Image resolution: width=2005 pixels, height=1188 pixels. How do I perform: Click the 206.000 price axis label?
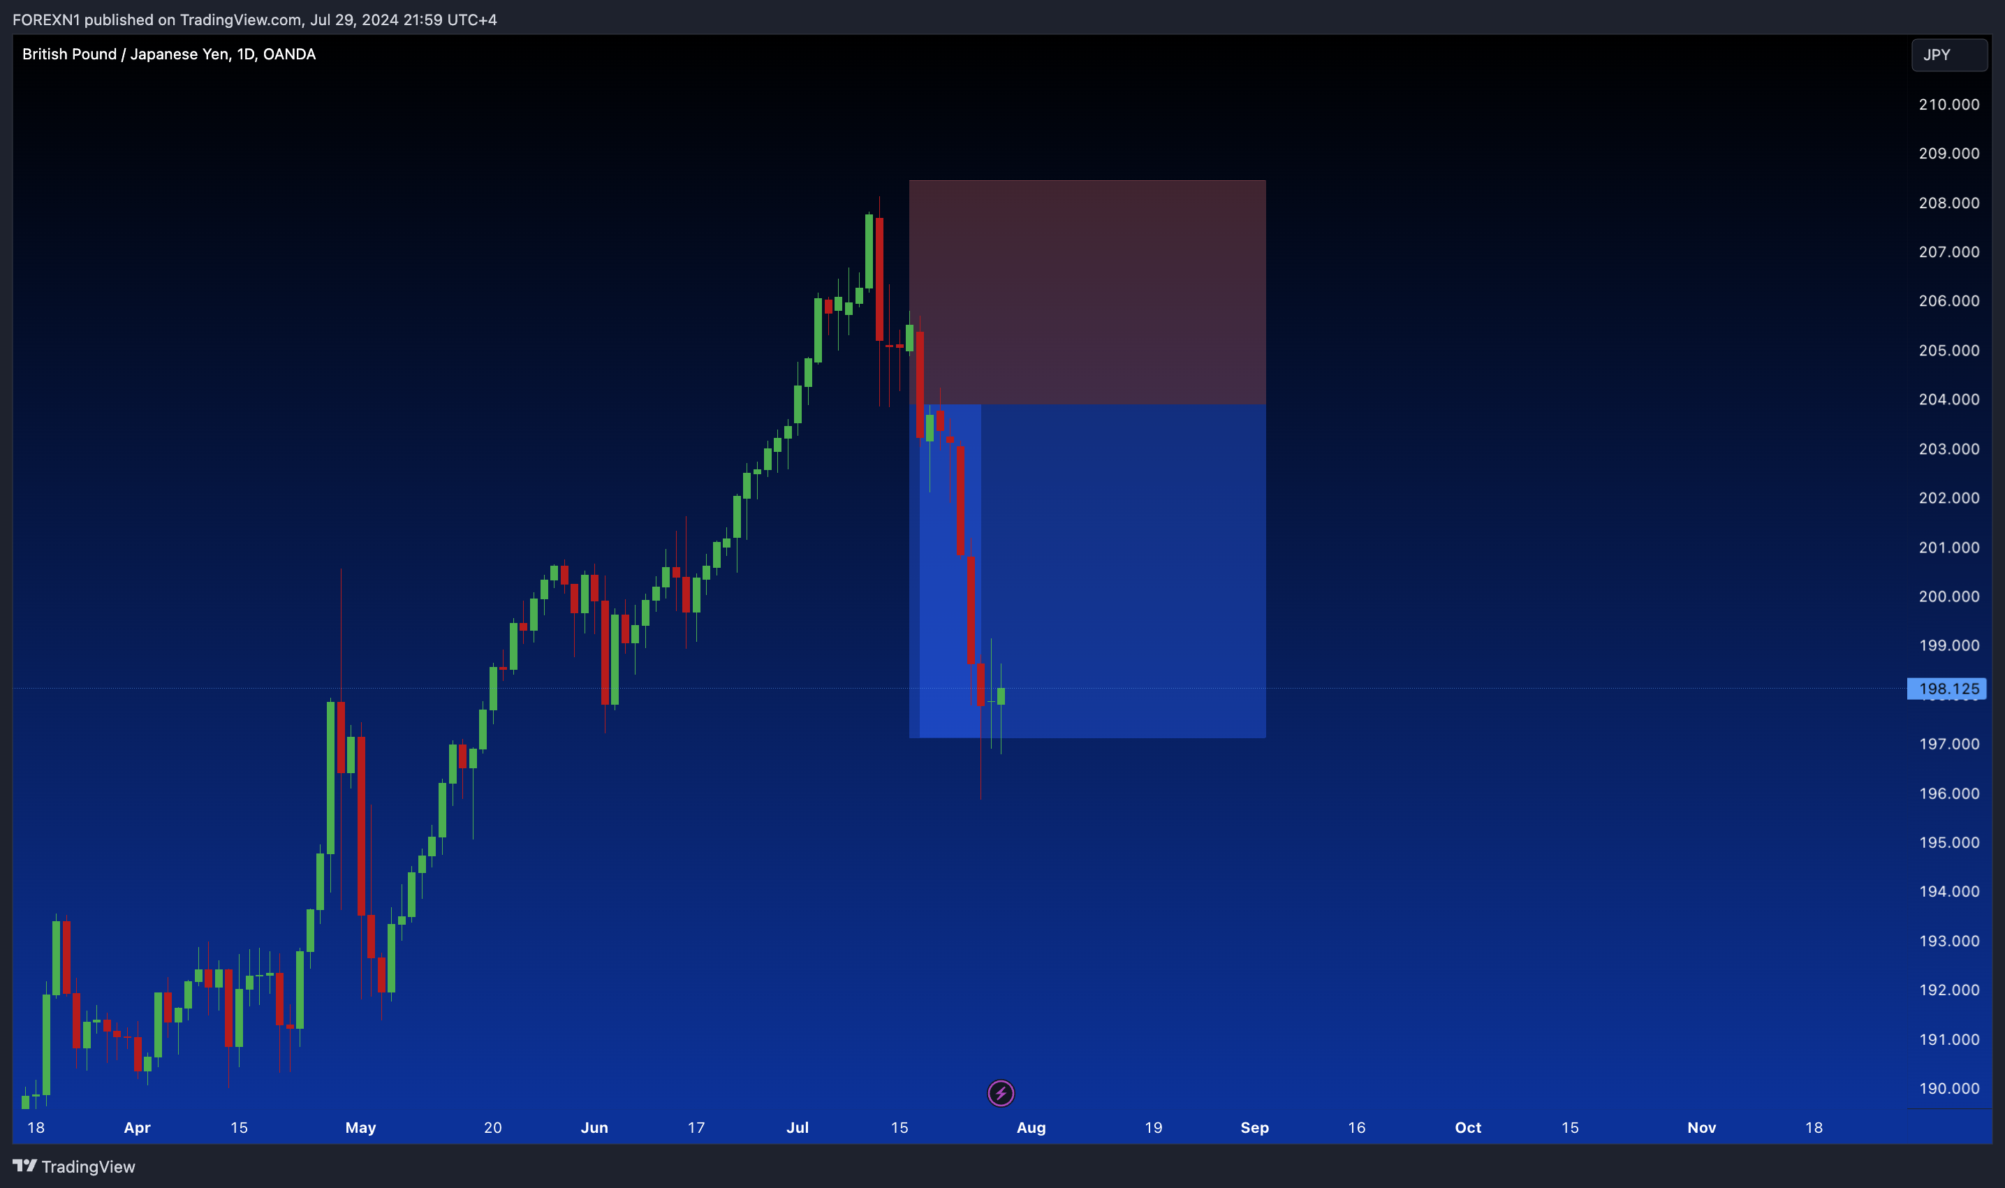coord(1949,300)
